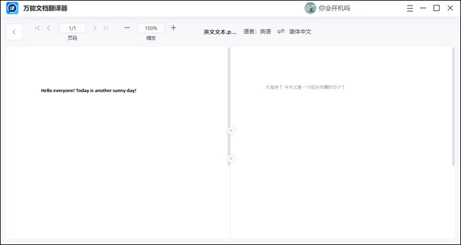461x245 pixels.
Task: Zoom in with the plus icon
Action: (173, 28)
